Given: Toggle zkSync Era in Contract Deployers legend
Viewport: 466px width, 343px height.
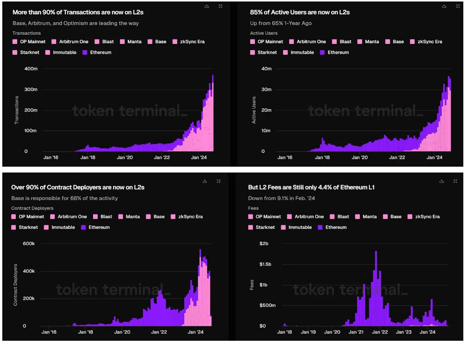Looking at the screenshot, I should (190, 216).
